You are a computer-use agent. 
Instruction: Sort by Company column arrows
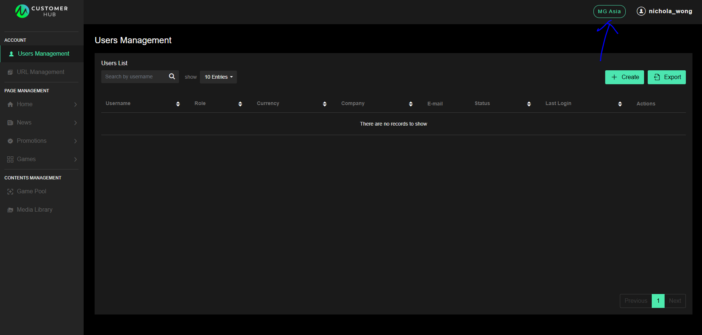pyautogui.click(x=410, y=104)
